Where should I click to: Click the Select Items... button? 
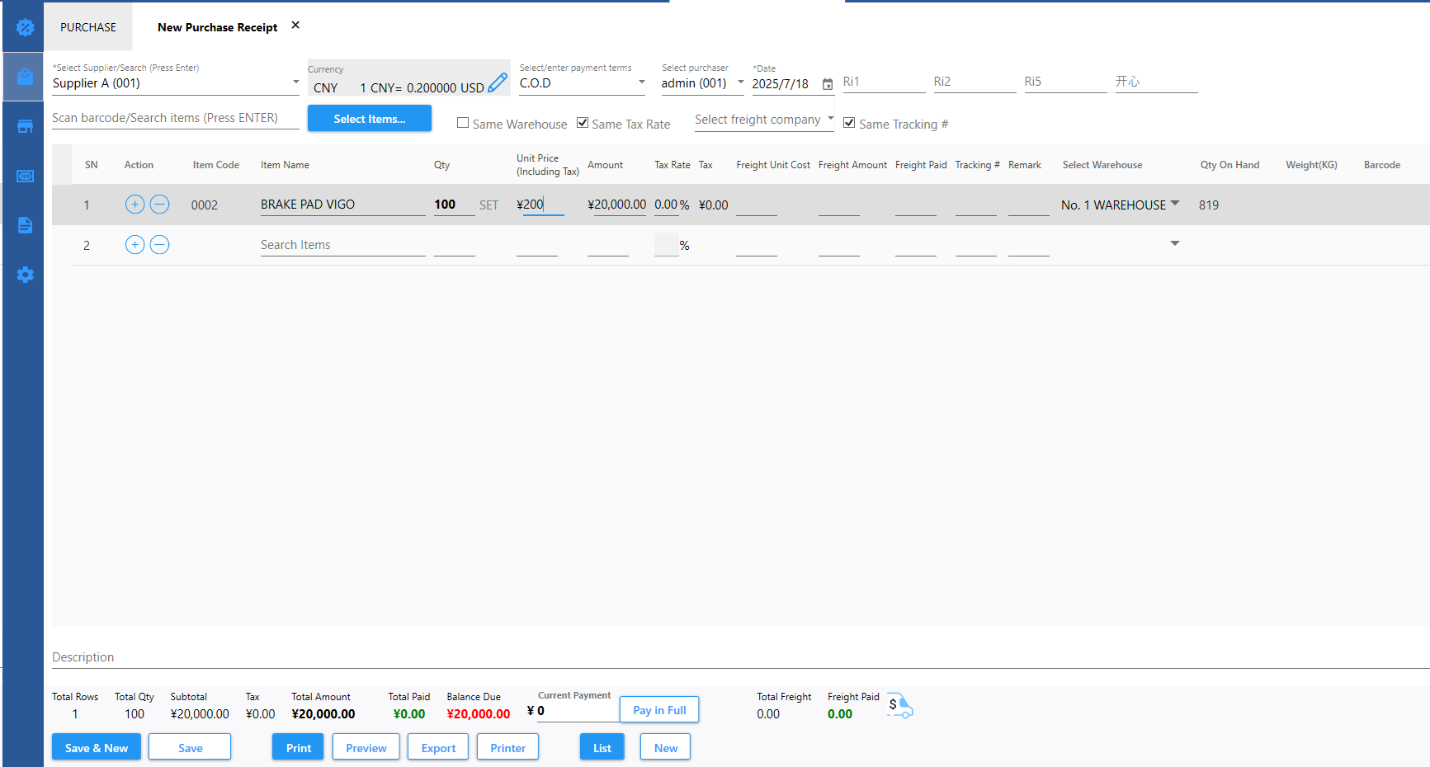pyautogui.click(x=369, y=119)
